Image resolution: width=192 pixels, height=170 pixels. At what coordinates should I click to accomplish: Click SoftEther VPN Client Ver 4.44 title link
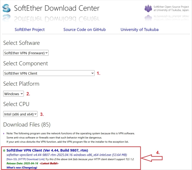[47, 150]
